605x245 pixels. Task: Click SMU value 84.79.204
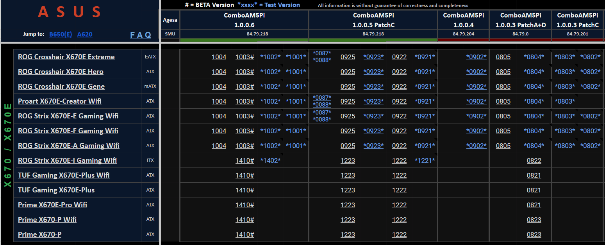(x=463, y=34)
